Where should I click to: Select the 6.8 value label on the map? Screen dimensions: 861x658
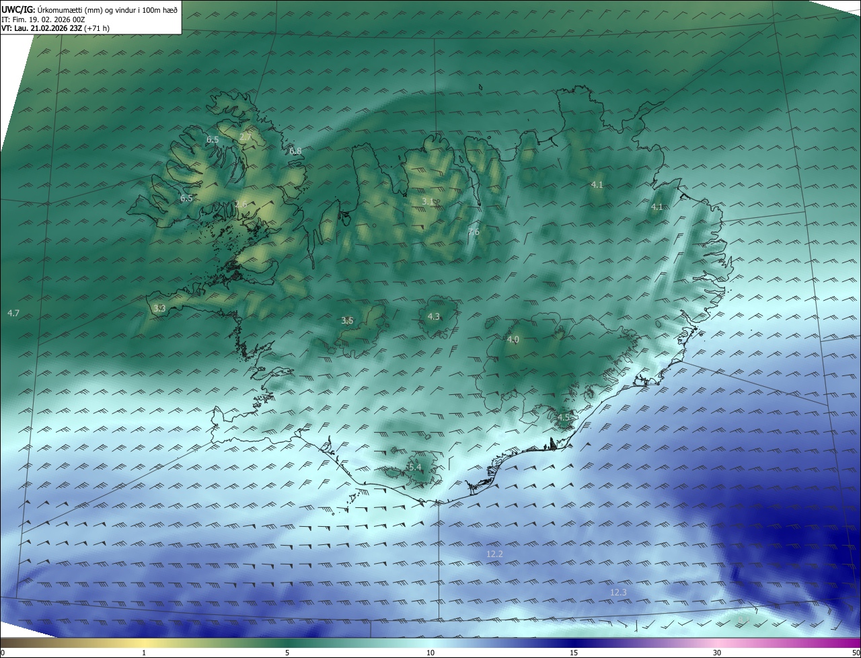(x=295, y=151)
